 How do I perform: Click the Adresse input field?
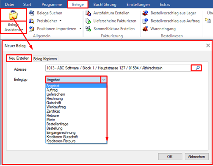pos(118,68)
